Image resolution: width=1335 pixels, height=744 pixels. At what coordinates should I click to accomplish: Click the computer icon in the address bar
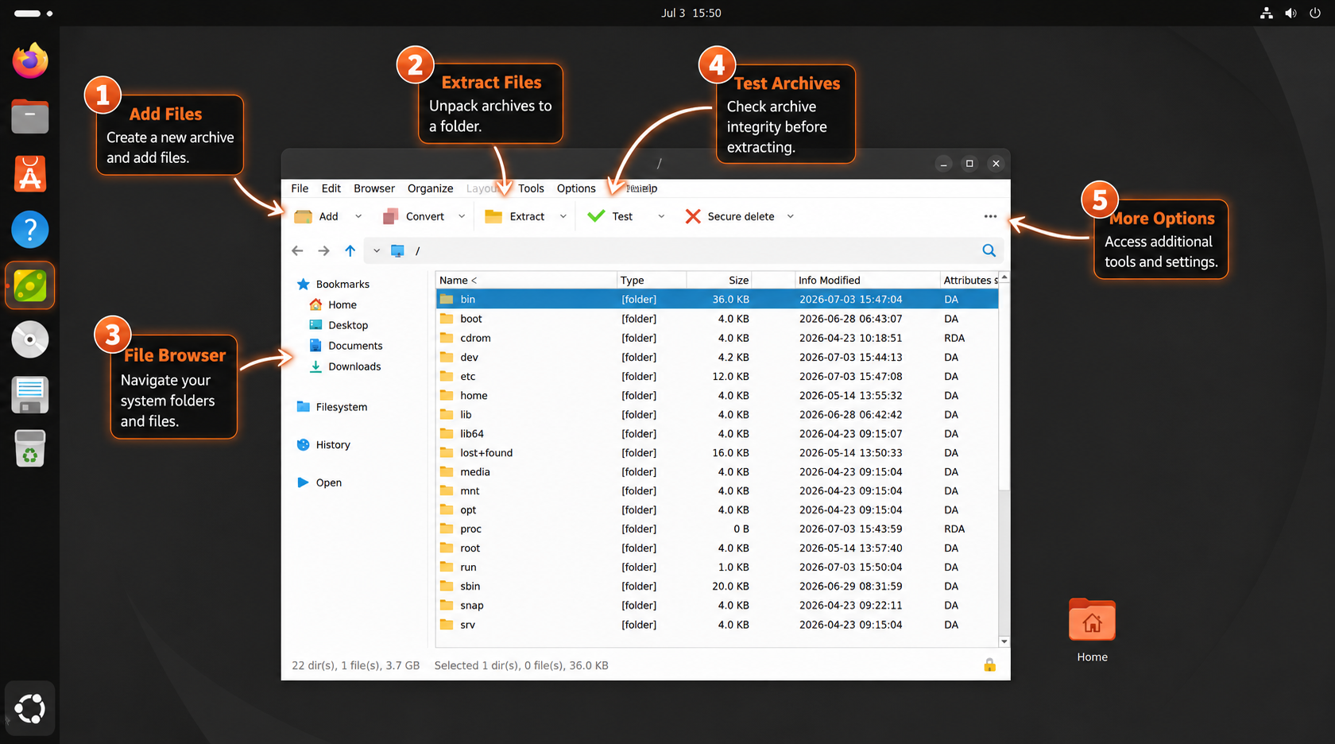point(397,250)
